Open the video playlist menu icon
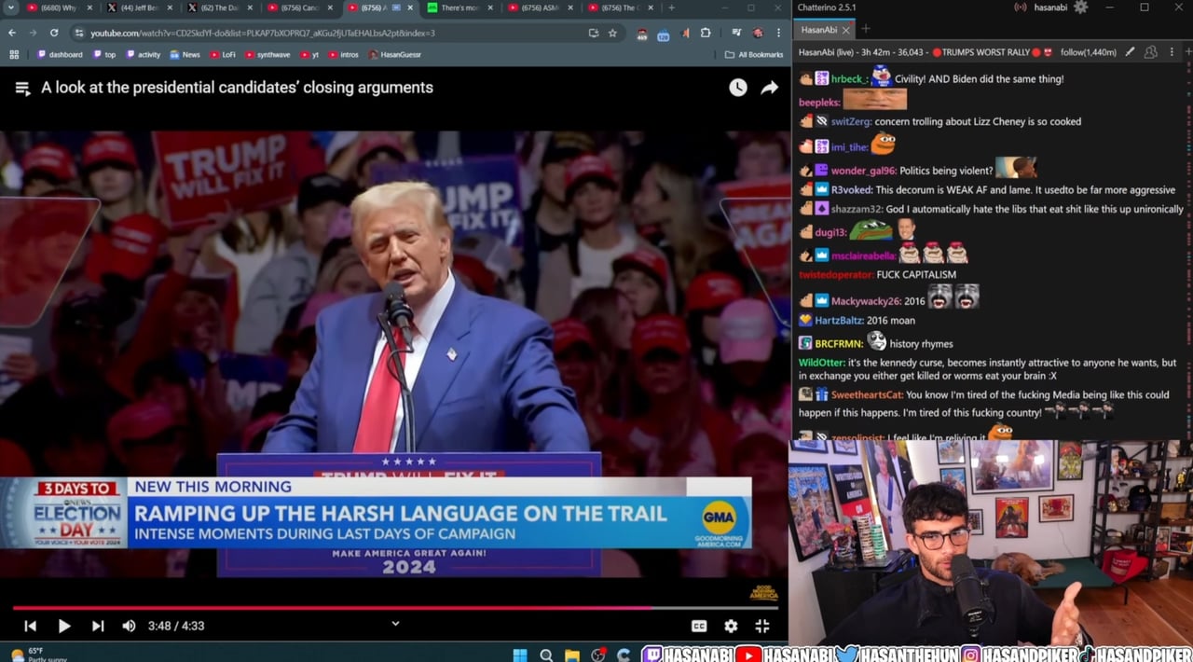 [x=22, y=88]
